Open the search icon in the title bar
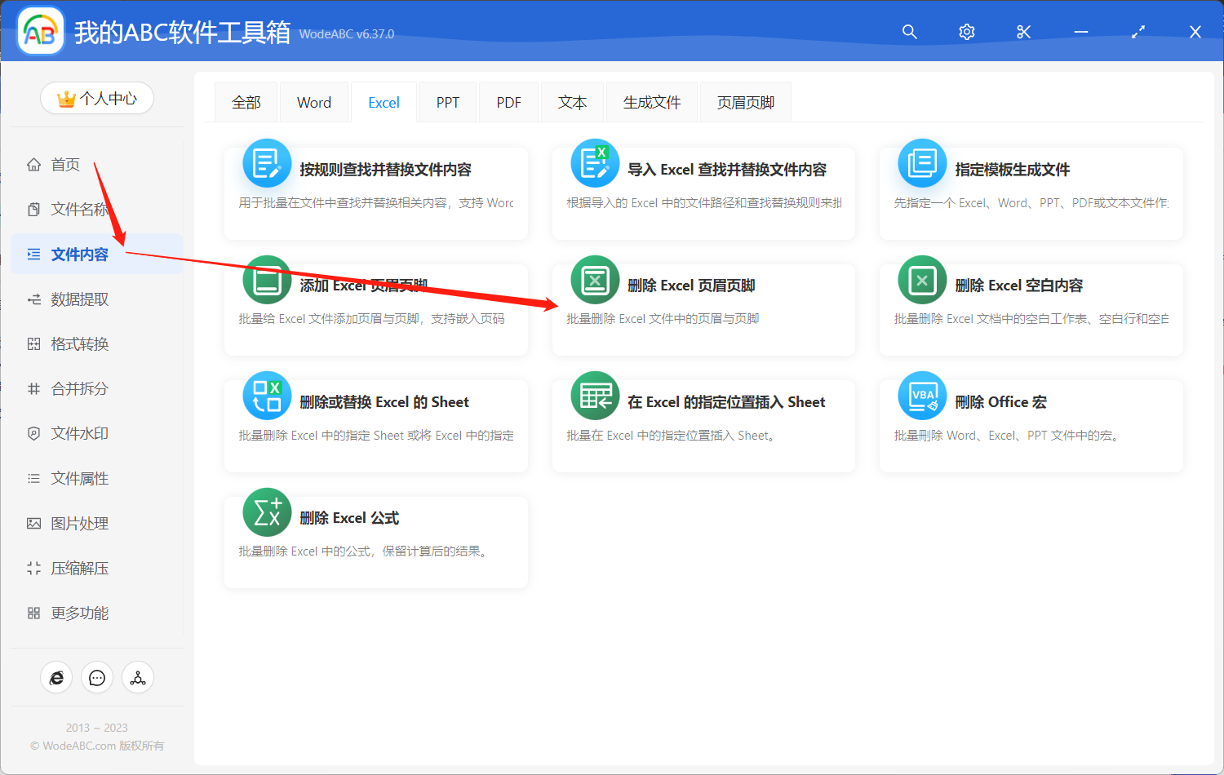 pos(909,32)
